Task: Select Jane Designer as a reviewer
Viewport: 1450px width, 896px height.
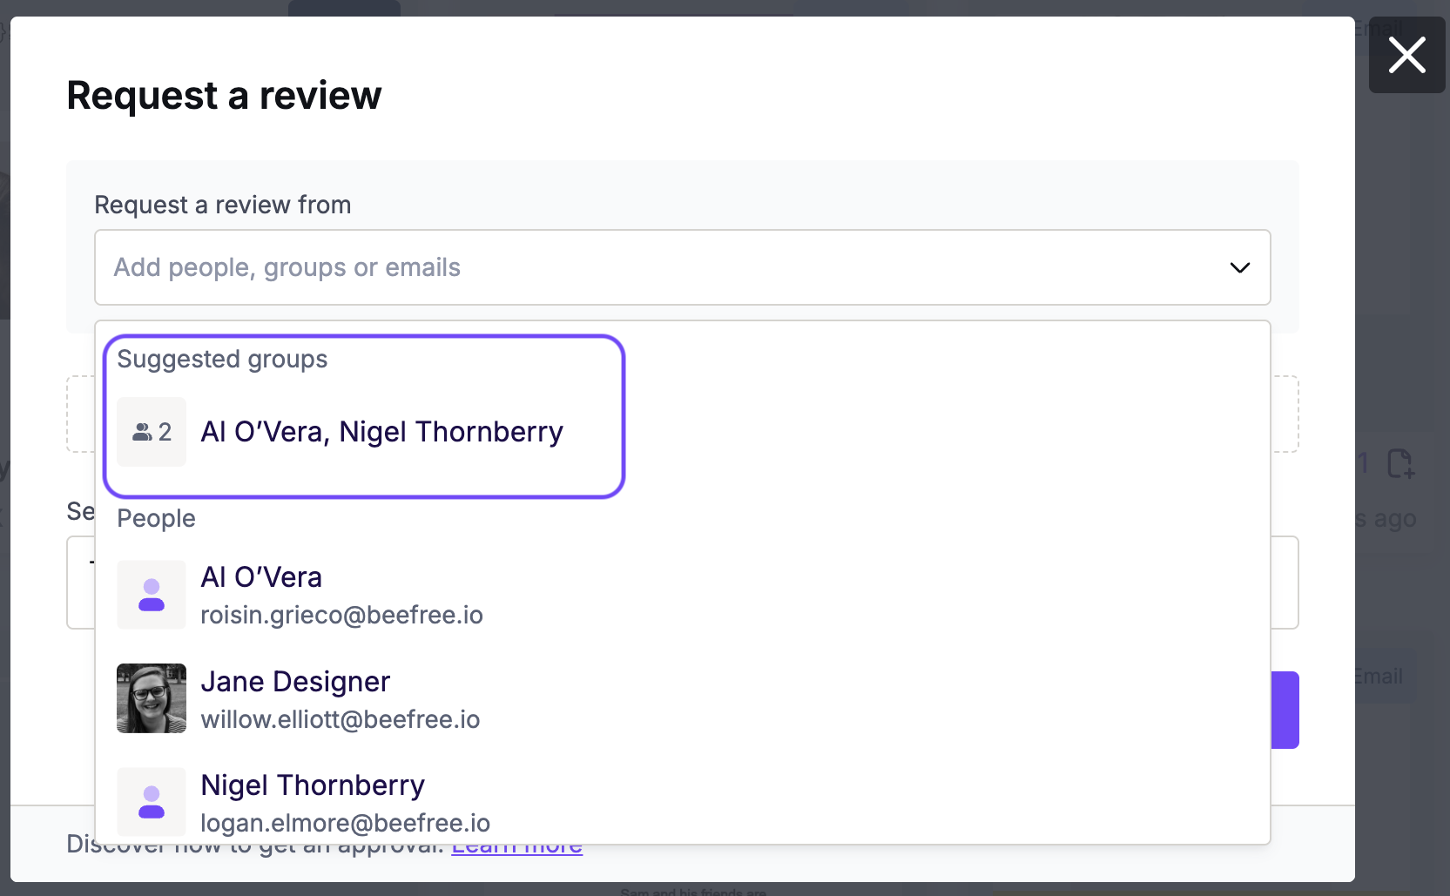Action: tap(295, 682)
